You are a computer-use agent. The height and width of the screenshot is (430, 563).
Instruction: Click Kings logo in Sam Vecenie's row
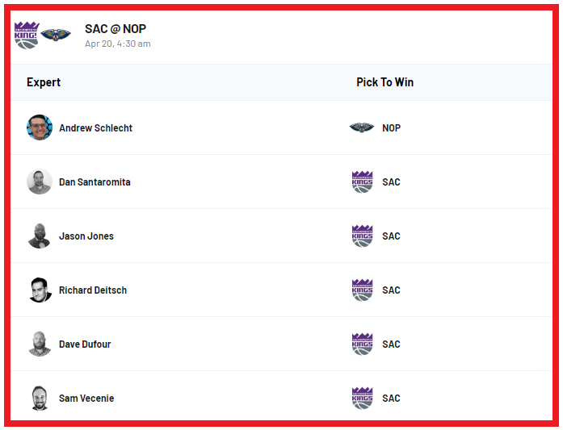click(x=363, y=398)
